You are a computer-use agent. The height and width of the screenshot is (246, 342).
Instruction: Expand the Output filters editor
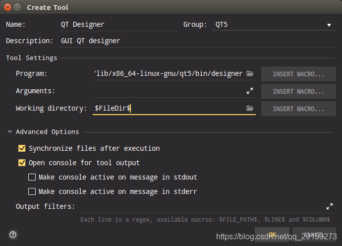click(330, 206)
